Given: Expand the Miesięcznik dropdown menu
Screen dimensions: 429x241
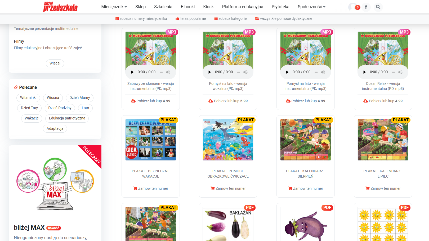Looking at the screenshot, I should pyautogui.click(x=114, y=7).
